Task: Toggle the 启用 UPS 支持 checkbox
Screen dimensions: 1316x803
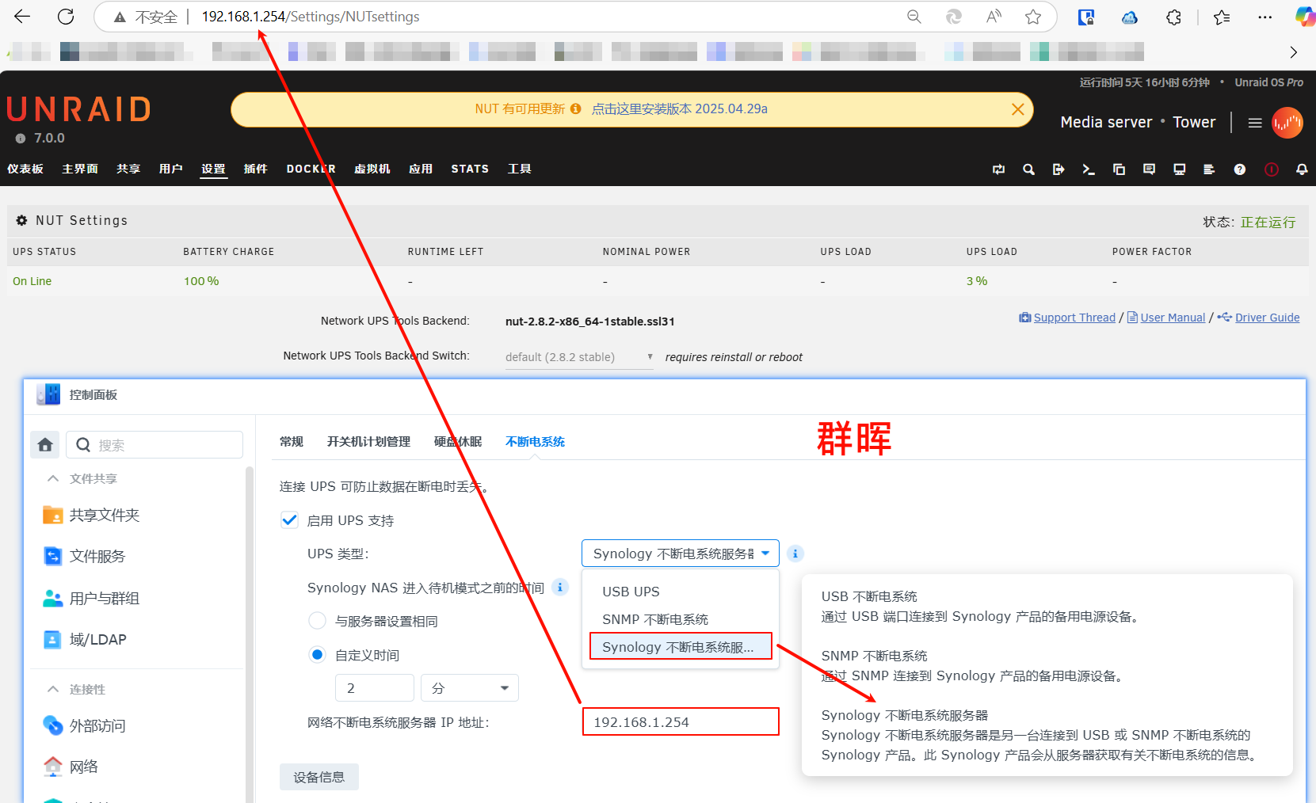Action: coord(290,520)
